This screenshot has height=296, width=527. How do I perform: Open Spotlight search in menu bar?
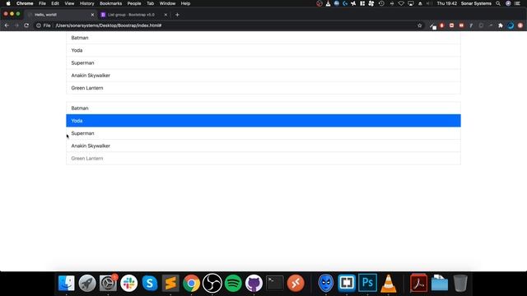tap(498, 3)
